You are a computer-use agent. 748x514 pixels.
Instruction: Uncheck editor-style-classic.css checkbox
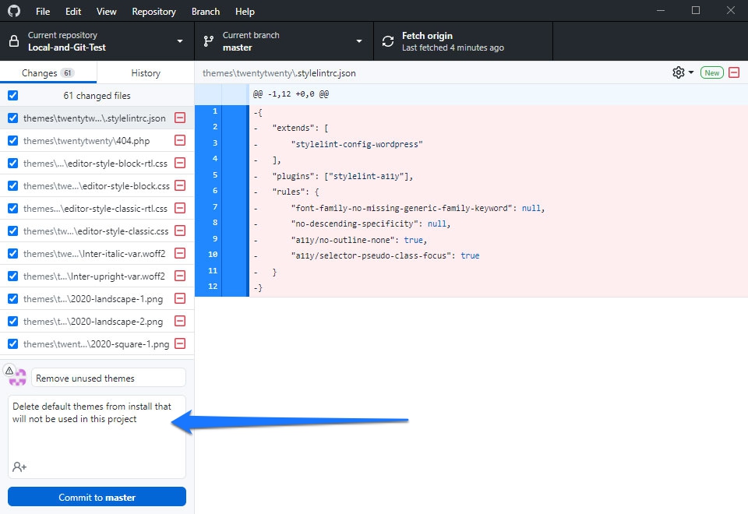[13, 231]
